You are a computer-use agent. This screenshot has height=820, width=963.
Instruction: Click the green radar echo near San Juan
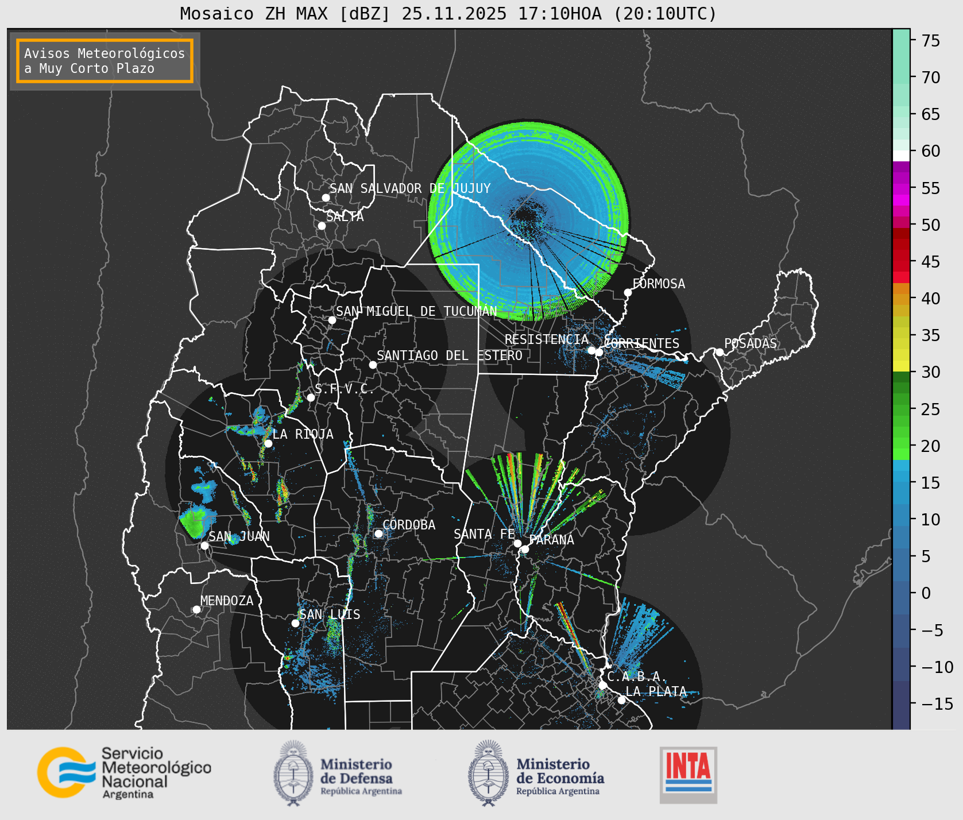coord(194,521)
